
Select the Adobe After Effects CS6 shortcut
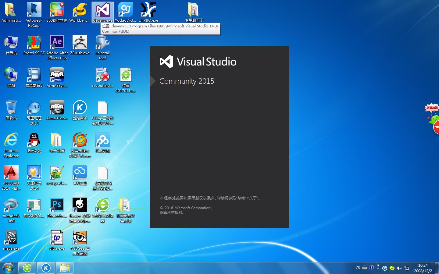pyautogui.click(x=57, y=47)
